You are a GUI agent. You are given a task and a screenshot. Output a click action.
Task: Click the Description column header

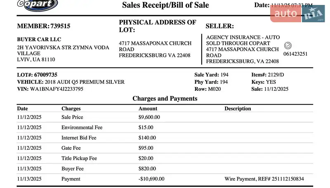coord(238,108)
